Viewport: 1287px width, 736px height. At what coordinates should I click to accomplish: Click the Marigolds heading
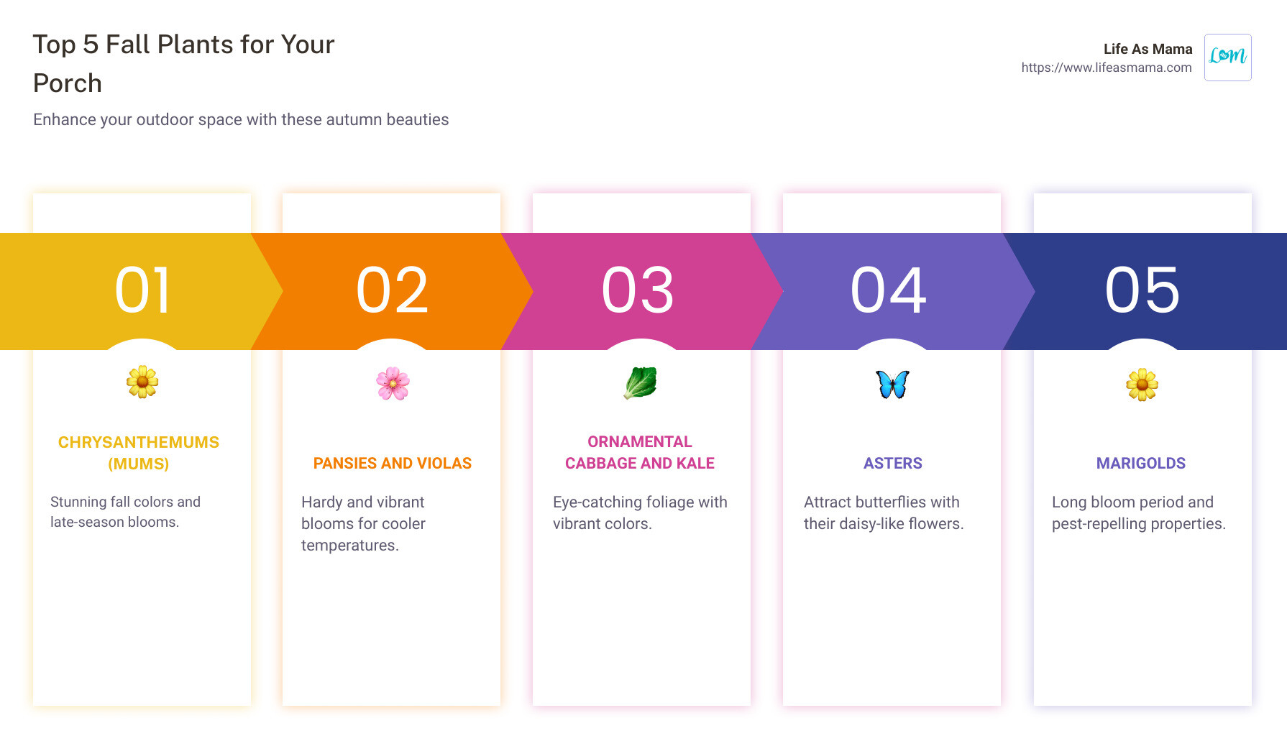1141,464
